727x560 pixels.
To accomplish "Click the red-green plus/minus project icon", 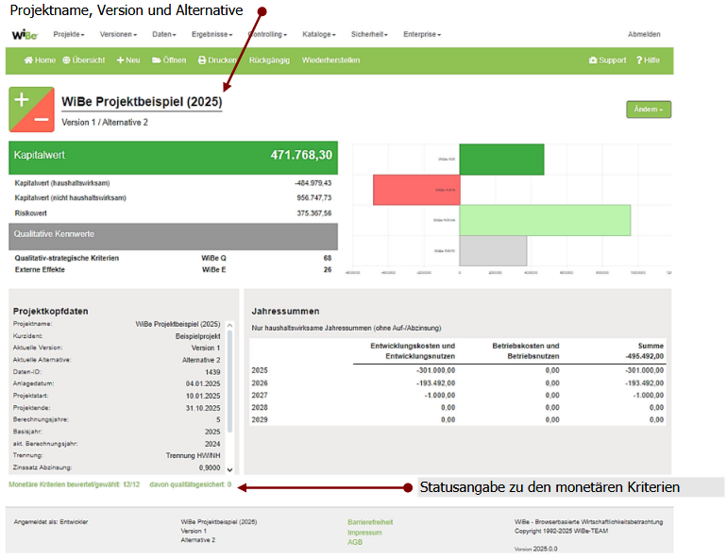I will [31, 110].
